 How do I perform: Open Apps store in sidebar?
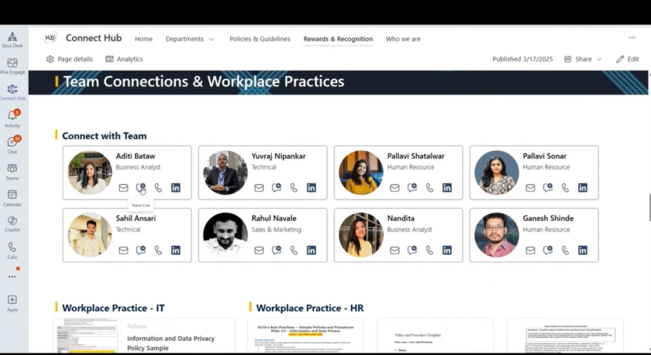pos(12,303)
